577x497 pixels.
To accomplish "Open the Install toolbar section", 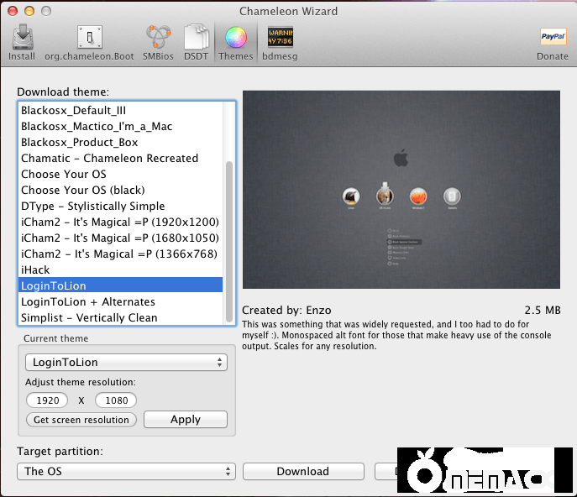I will pyautogui.click(x=22, y=42).
